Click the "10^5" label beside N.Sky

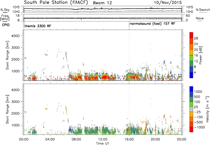[x=16, y=7]
